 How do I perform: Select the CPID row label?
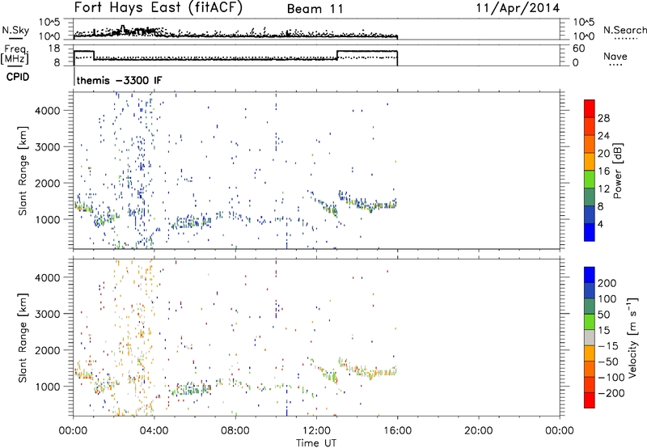click(x=18, y=77)
